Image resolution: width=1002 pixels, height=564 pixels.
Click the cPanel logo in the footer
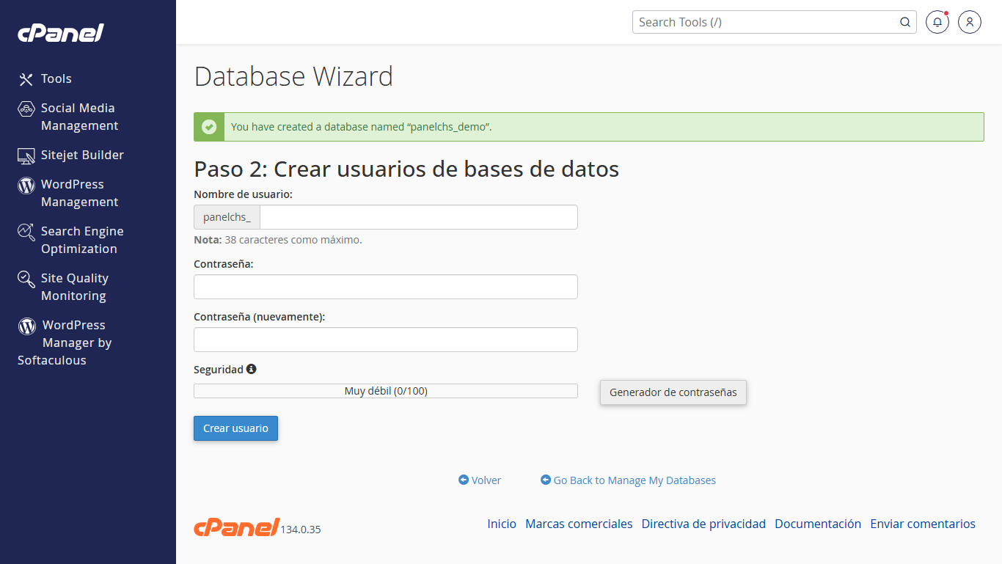point(236,527)
